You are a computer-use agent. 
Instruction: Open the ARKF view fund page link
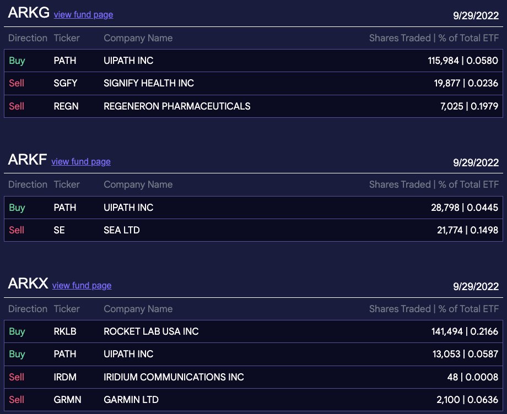tap(81, 161)
